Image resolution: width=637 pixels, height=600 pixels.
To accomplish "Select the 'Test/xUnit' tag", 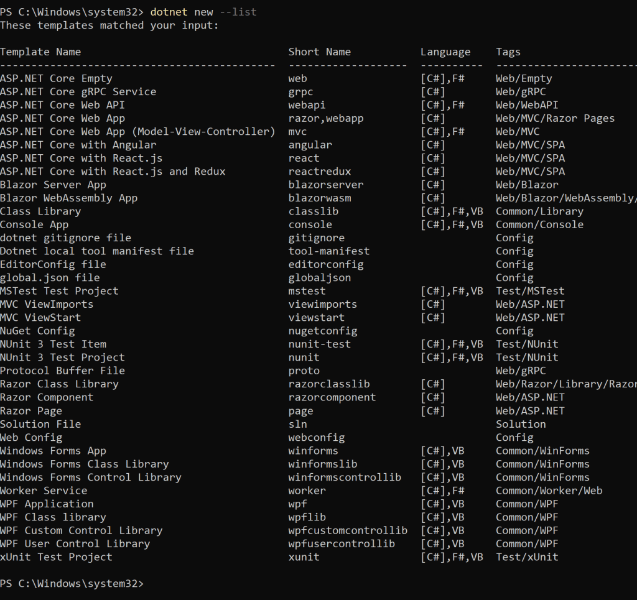I will pos(527,557).
